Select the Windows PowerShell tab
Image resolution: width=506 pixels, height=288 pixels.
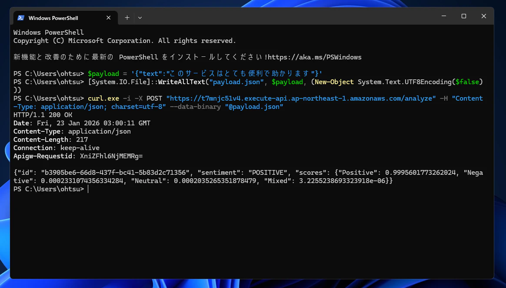pyautogui.click(x=66, y=18)
